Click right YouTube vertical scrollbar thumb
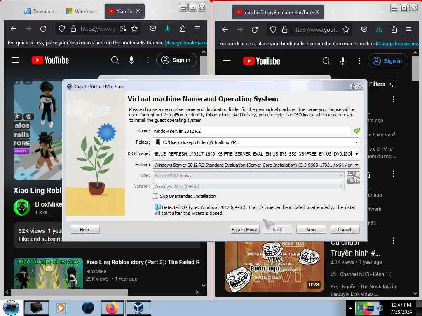The image size is (422, 316). pyautogui.click(x=415, y=69)
